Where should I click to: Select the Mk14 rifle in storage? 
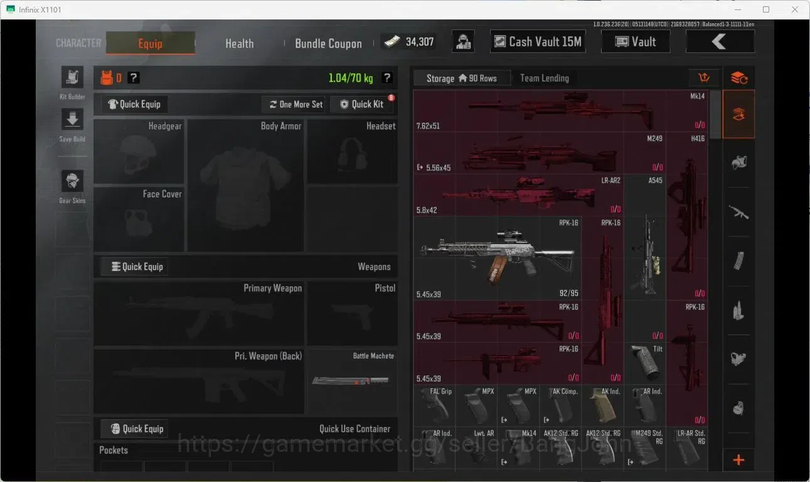[x=560, y=111]
